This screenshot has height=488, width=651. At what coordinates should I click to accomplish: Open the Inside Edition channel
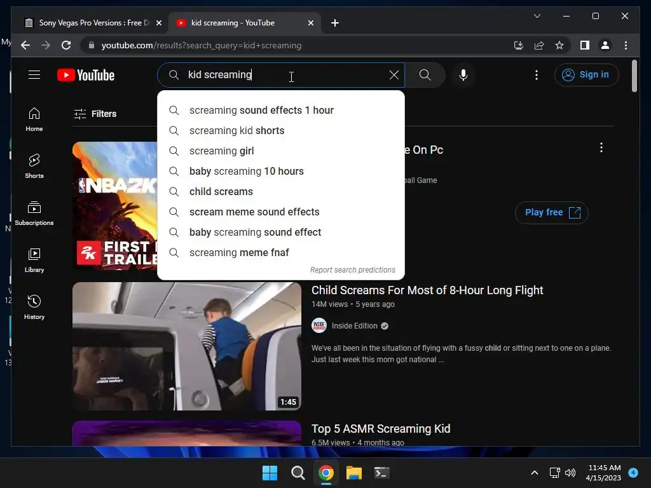click(x=354, y=326)
